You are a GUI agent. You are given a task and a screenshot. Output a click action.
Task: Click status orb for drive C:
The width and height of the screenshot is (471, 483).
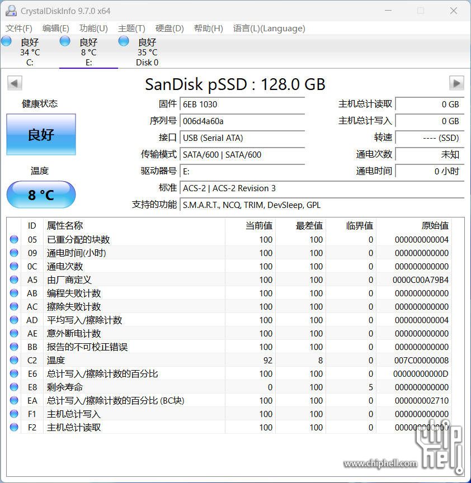click(x=7, y=41)
